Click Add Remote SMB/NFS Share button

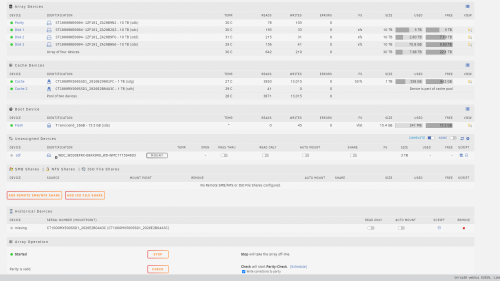34,195
